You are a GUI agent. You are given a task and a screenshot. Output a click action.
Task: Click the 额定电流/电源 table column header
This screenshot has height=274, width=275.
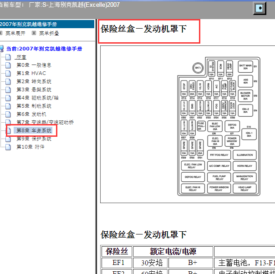click(173, 251)
